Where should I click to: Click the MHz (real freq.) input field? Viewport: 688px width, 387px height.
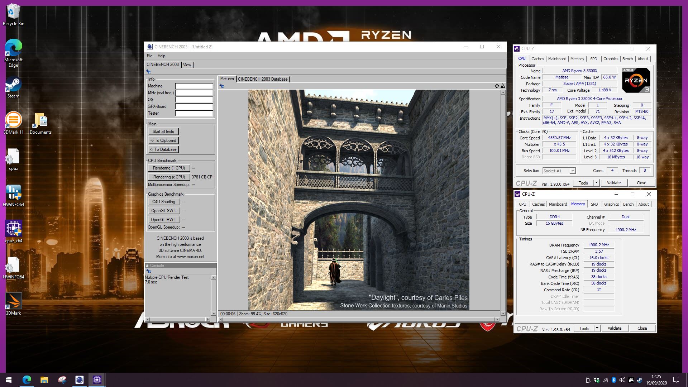coord(194,93)
